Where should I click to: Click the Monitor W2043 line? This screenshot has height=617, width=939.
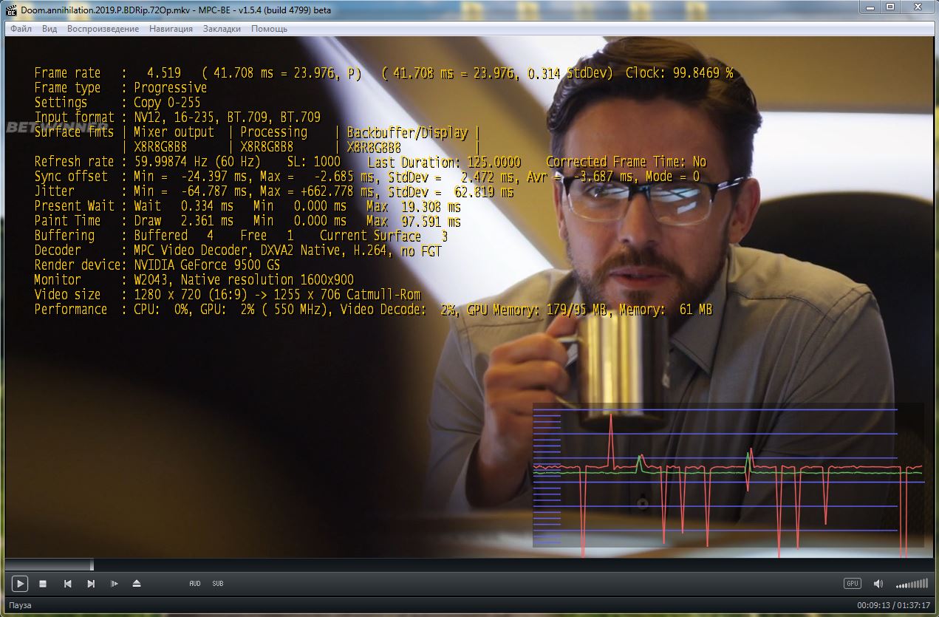point(194,279)
